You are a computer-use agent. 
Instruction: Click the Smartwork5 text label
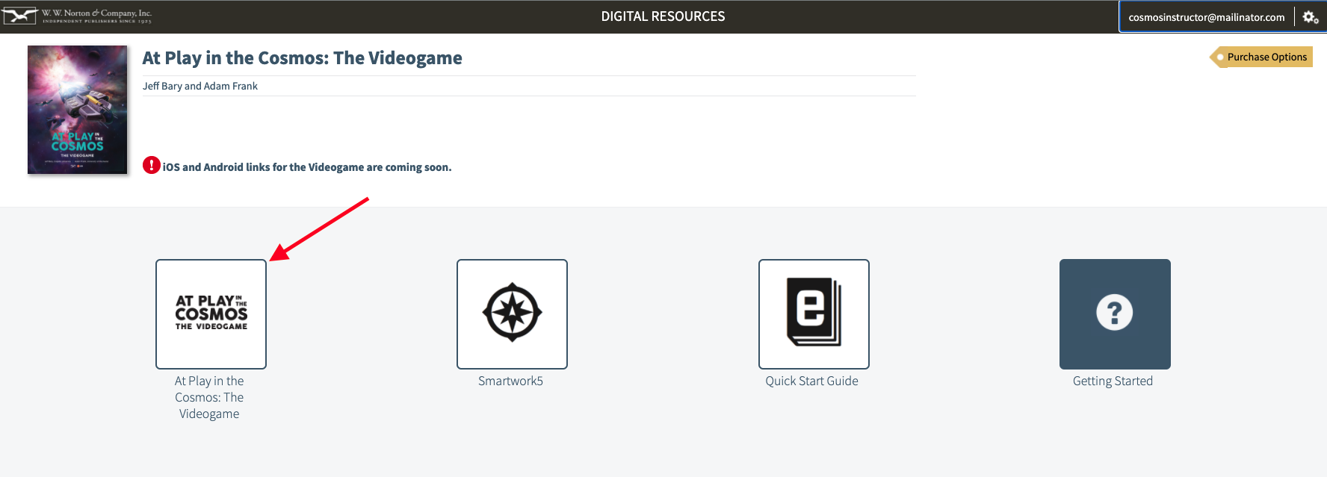[x=510, y=381]
